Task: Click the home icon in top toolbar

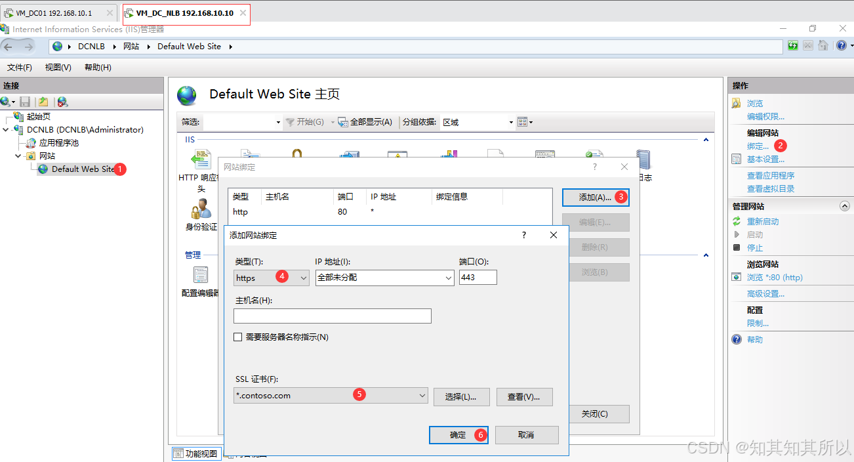Action: [822, 46]
